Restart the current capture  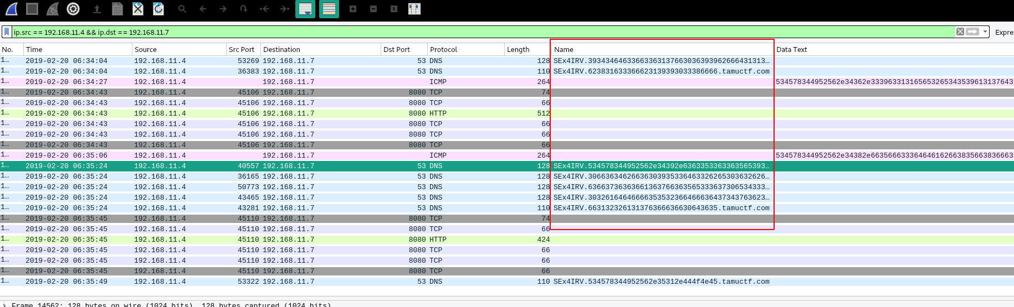pyautogui.click(x=53, y=9)
